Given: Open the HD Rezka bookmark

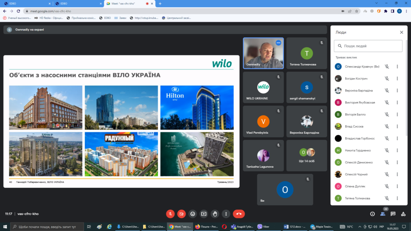Looking at the screenshot, I should (49, 18).
